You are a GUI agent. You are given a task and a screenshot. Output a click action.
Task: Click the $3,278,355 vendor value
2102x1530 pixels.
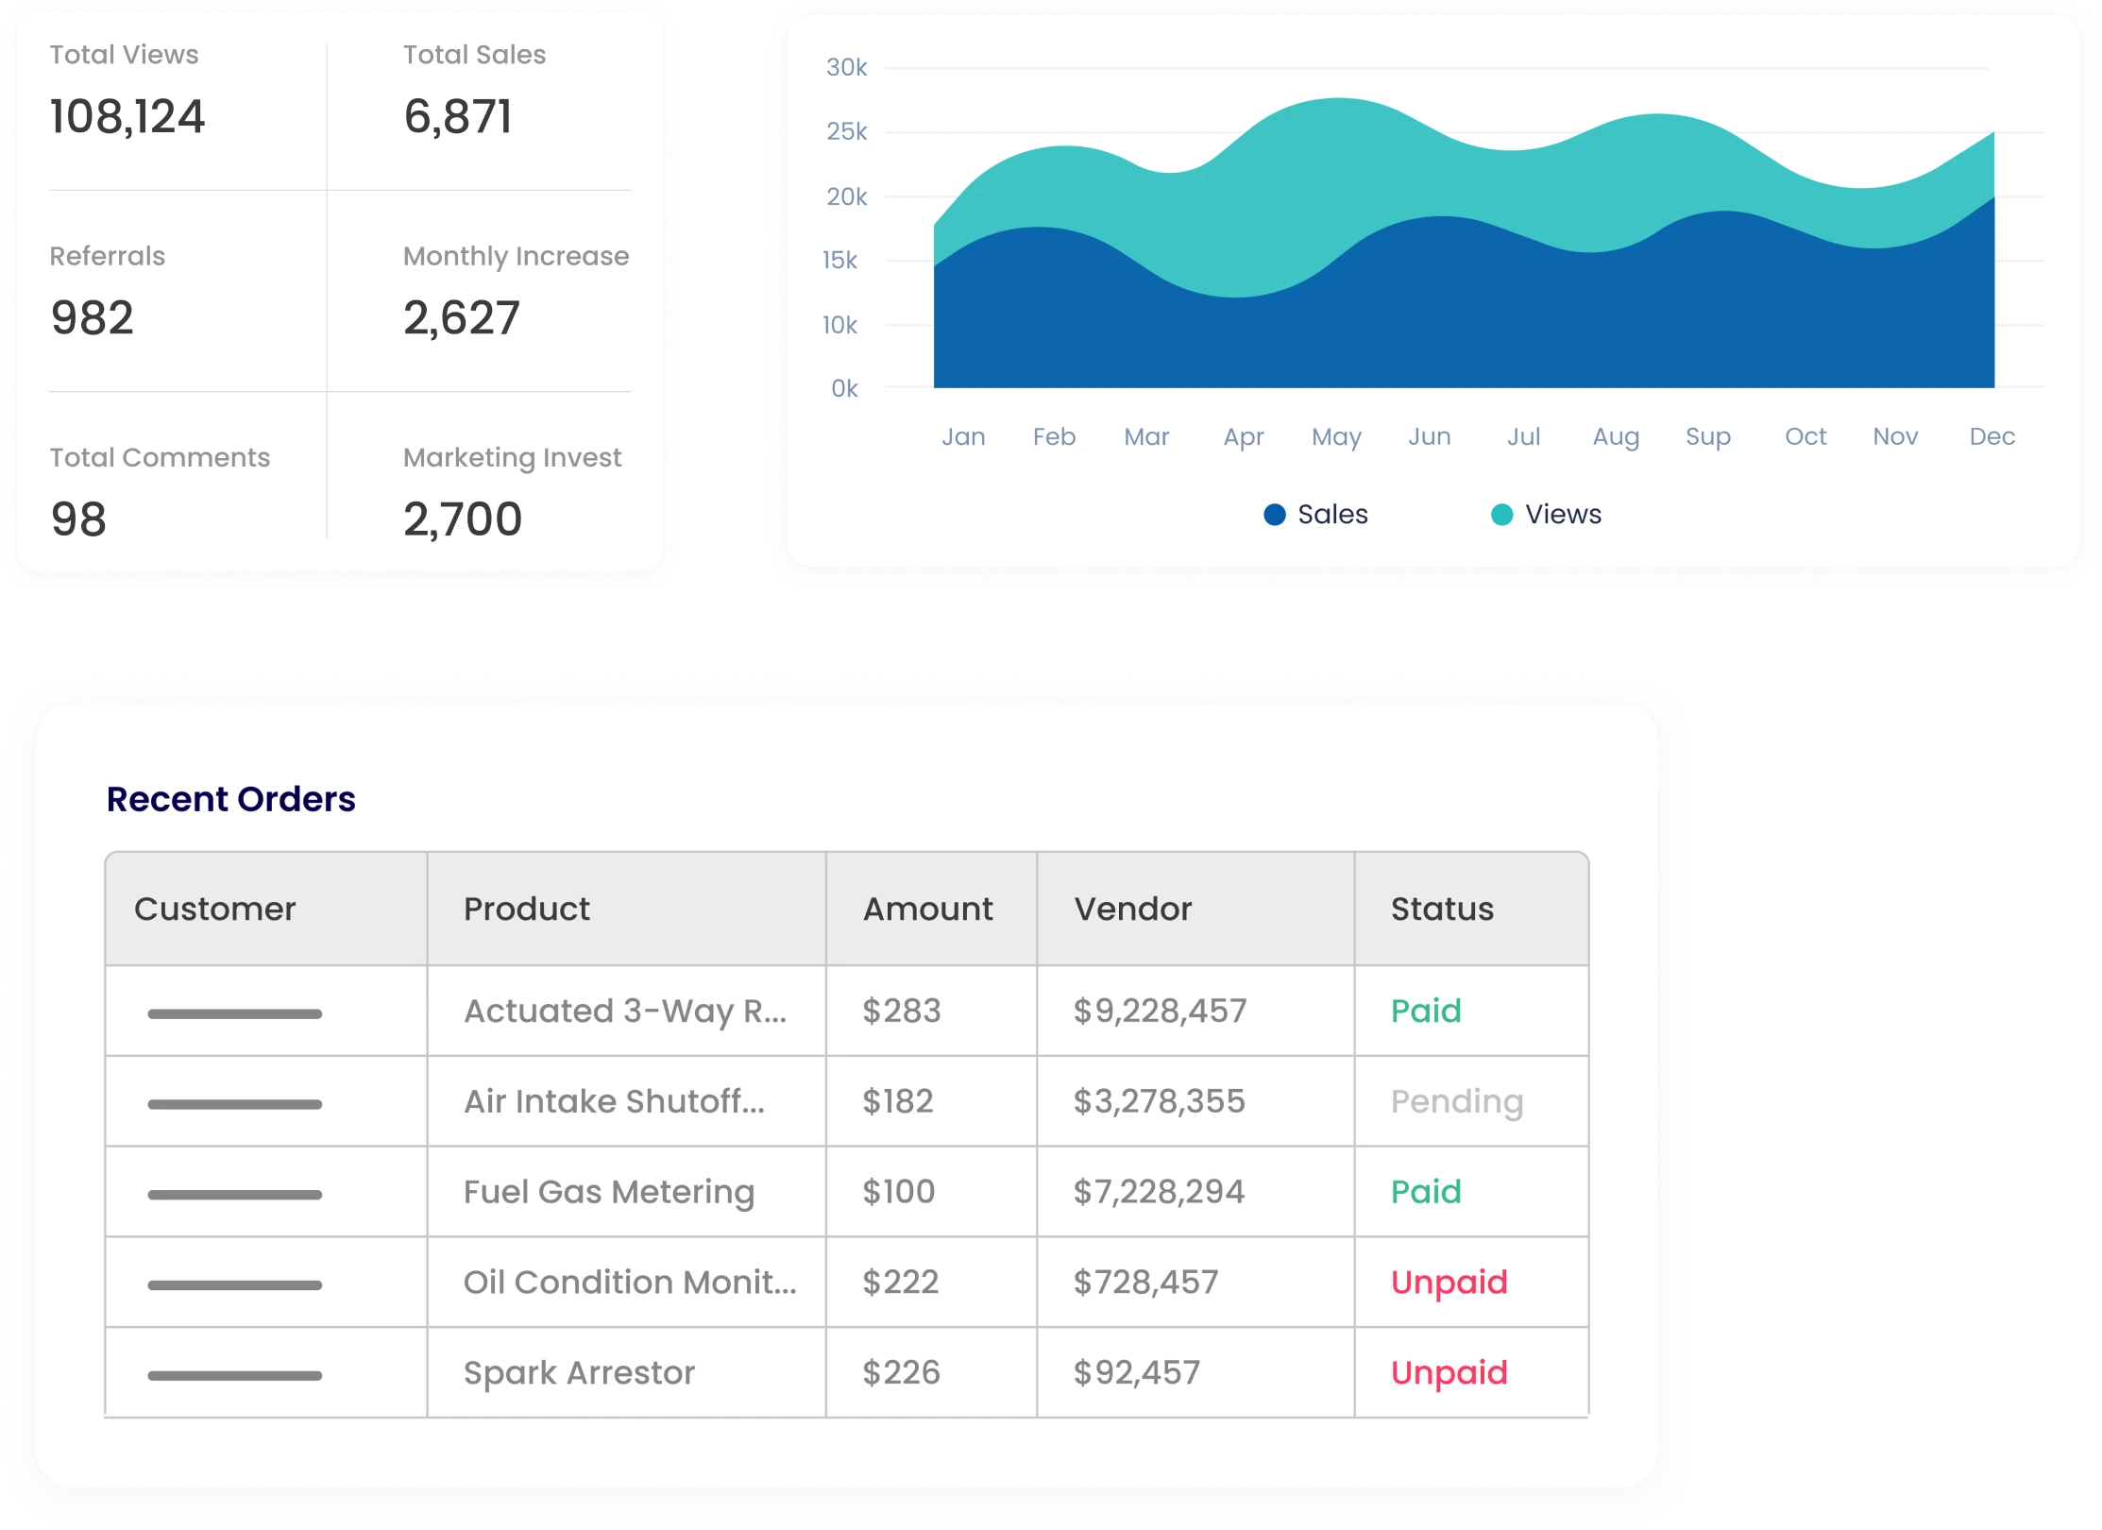point(1159,1101)
